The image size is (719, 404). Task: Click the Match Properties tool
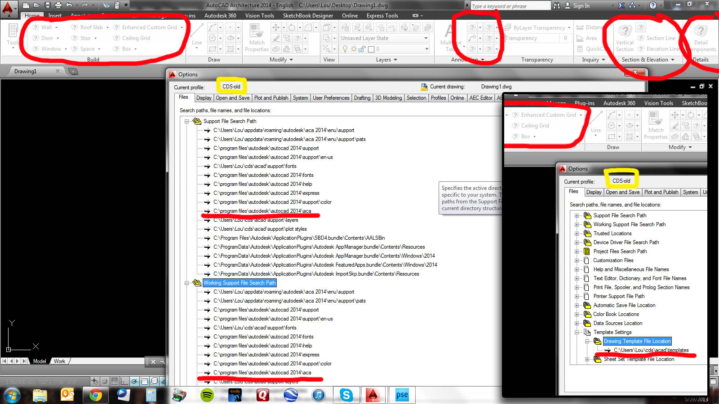pyautogui.click(x=257, y=38)
